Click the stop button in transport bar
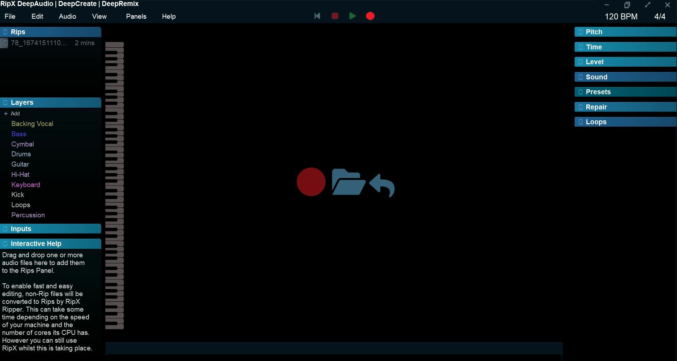The width and height of the screenshot is (677, 361). click(x=335, y=16)
